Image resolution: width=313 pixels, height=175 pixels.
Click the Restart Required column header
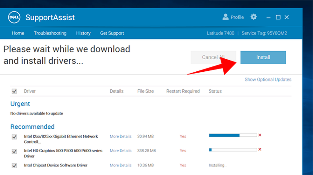[183, 91]
